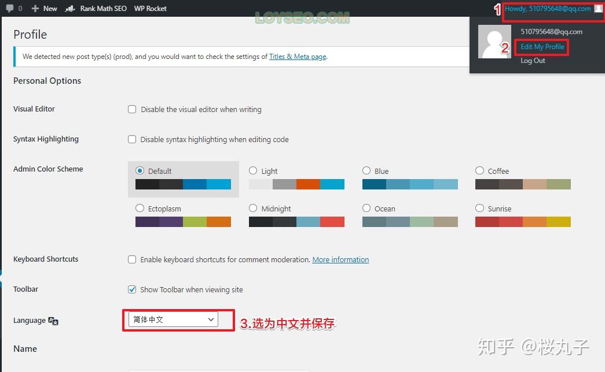Click the Name section heading
The height and width of the screenshot is (372, 605).
click(x=25, y=349)
